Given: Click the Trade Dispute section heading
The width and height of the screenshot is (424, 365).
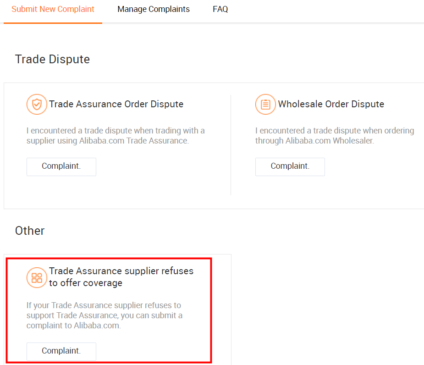Looking at the screenshot, I should tap(52, 59).
